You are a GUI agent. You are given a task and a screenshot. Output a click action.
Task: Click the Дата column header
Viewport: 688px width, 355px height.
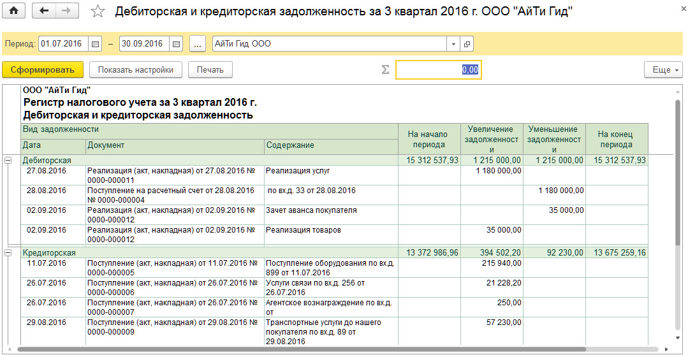tap(53, 145)
